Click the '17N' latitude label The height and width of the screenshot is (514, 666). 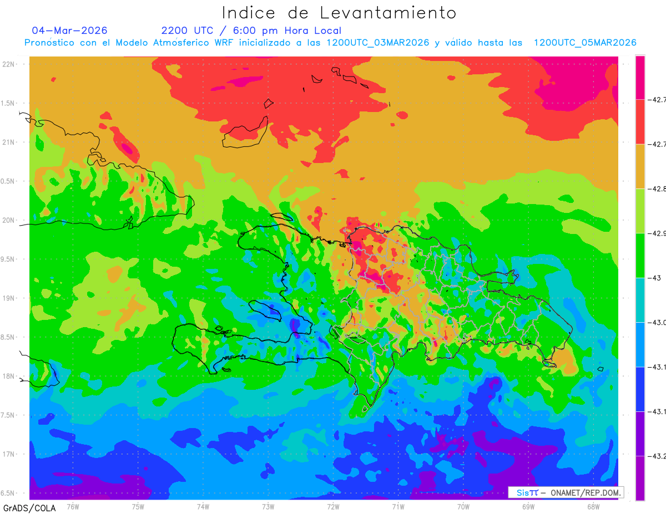tap(9, 455)
